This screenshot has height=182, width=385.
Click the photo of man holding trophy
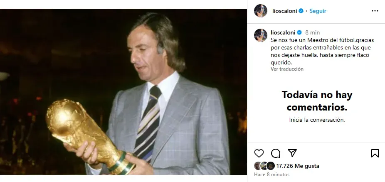pyautogui.click(x=123, y=92)
